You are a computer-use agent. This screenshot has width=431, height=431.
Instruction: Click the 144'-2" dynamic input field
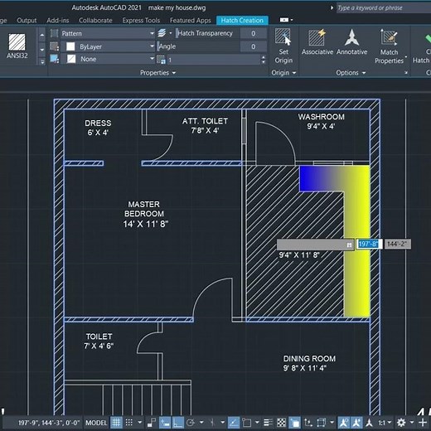(x=397, y=244)
